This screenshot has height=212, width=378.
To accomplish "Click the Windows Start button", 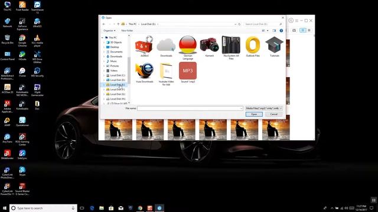I will tap(5, 208).
